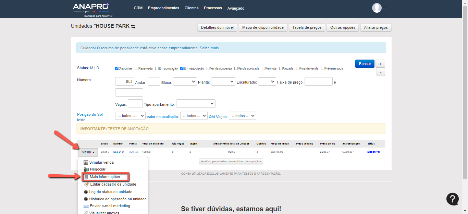Screen dimensions: 468x214
Task: Follow the Saiba mais link
Action: point(209,48)
